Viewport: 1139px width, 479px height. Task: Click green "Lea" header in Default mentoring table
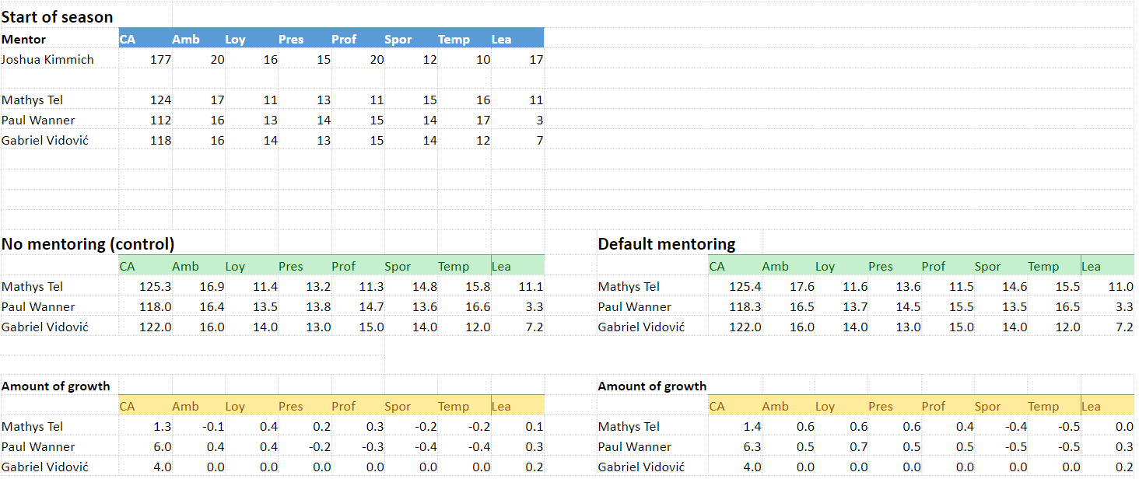tap(1091, 266)
